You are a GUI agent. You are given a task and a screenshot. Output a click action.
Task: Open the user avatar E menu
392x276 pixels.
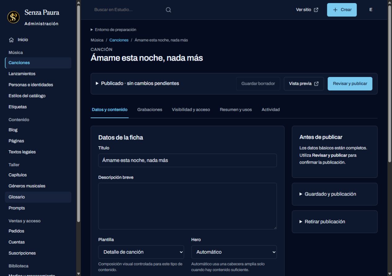pyautogui.click(x=371, y=10)
